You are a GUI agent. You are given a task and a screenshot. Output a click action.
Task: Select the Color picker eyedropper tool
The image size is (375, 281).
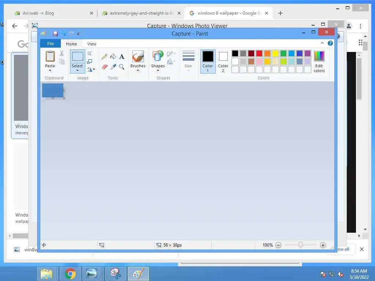113,67
